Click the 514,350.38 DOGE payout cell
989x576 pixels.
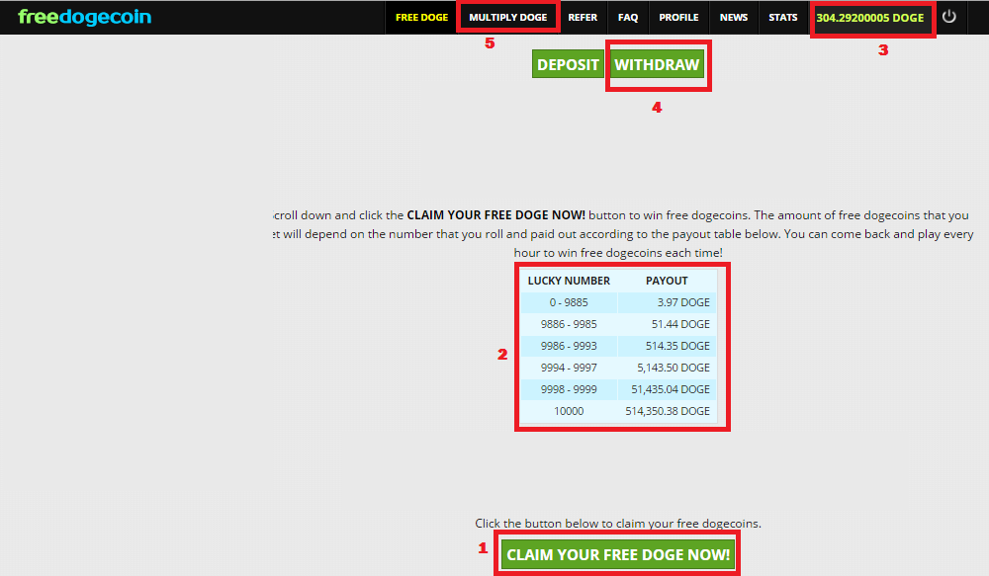[x=667, y=411]
